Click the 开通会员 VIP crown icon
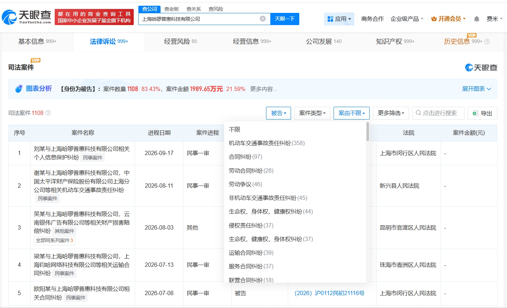This screenshot has width=507, height=308. click(434, 19)
